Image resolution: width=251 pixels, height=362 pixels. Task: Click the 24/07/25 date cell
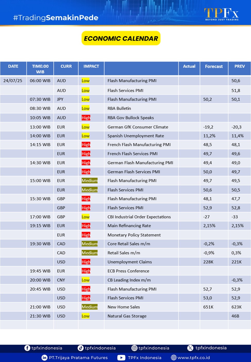click(13, 81)
